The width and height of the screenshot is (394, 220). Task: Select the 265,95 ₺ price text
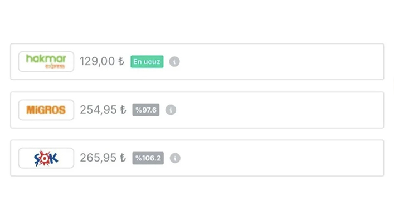pos(103,158)
